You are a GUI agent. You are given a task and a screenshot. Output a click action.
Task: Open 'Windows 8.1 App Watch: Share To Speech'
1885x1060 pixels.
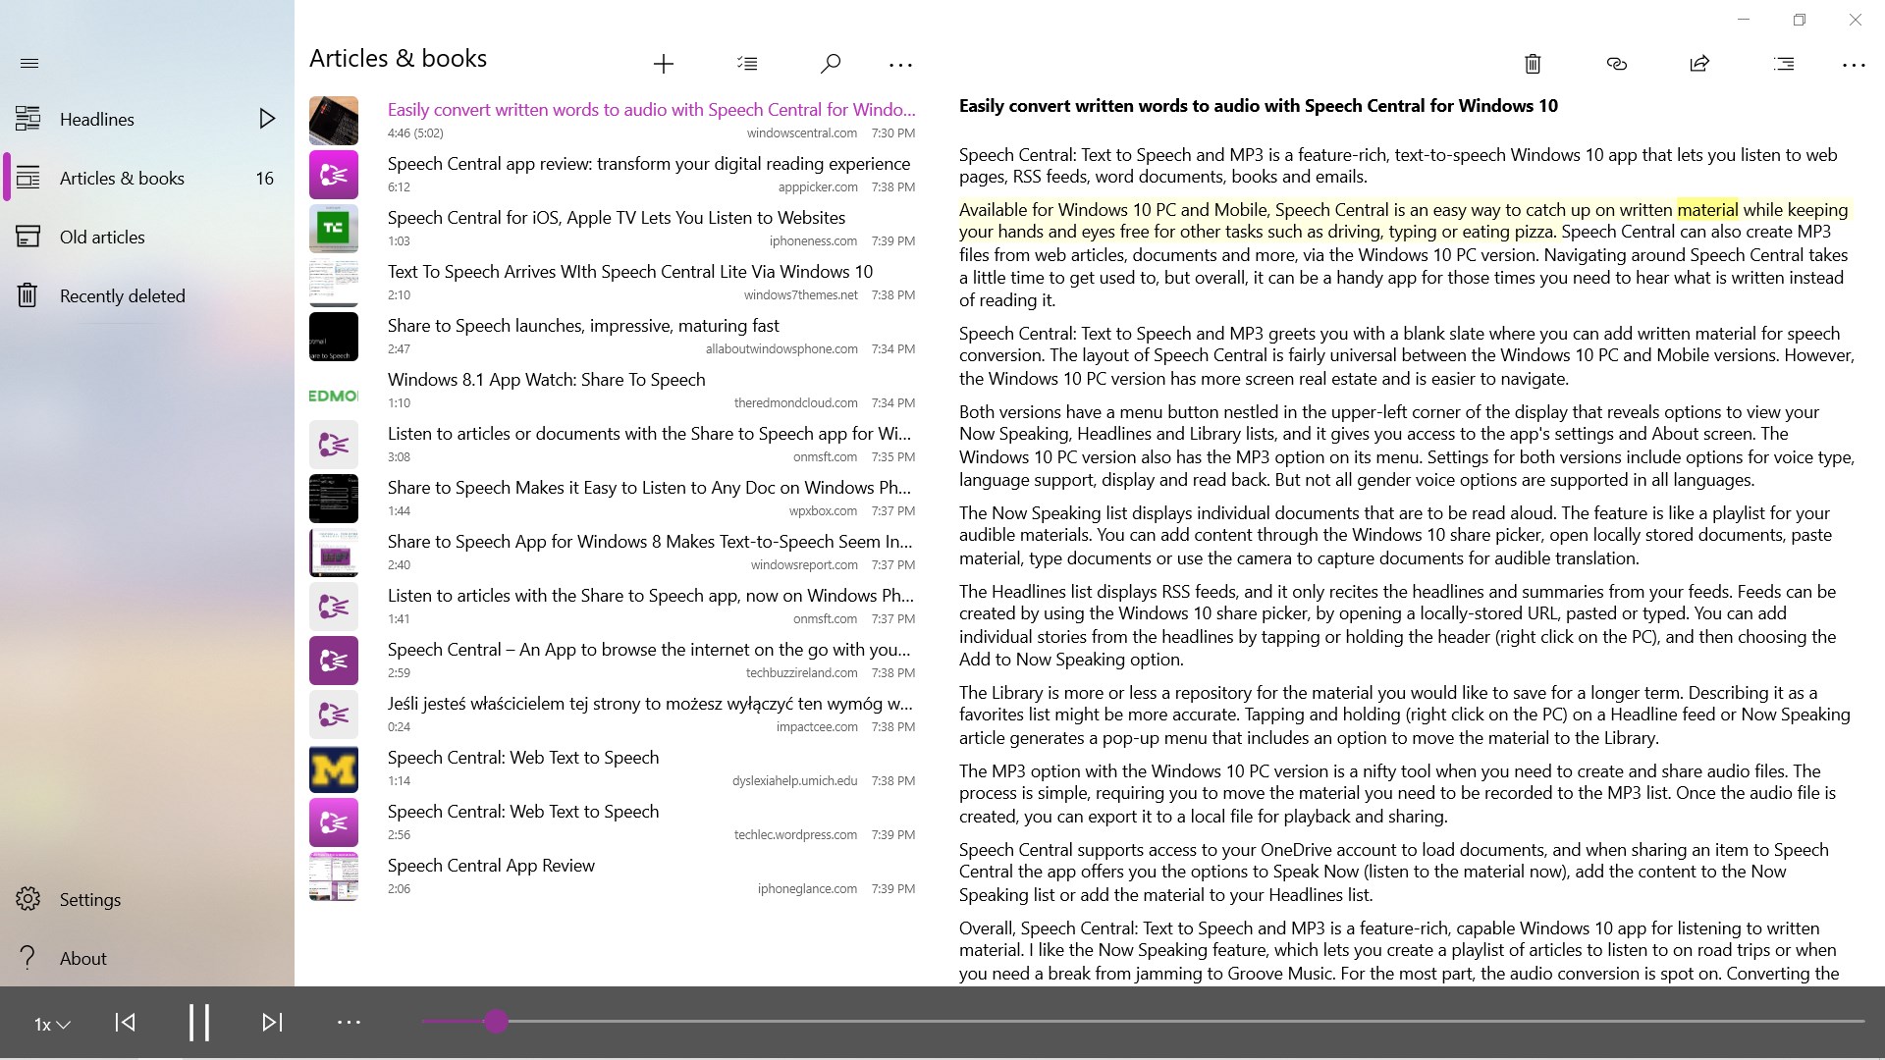(613, 390)
